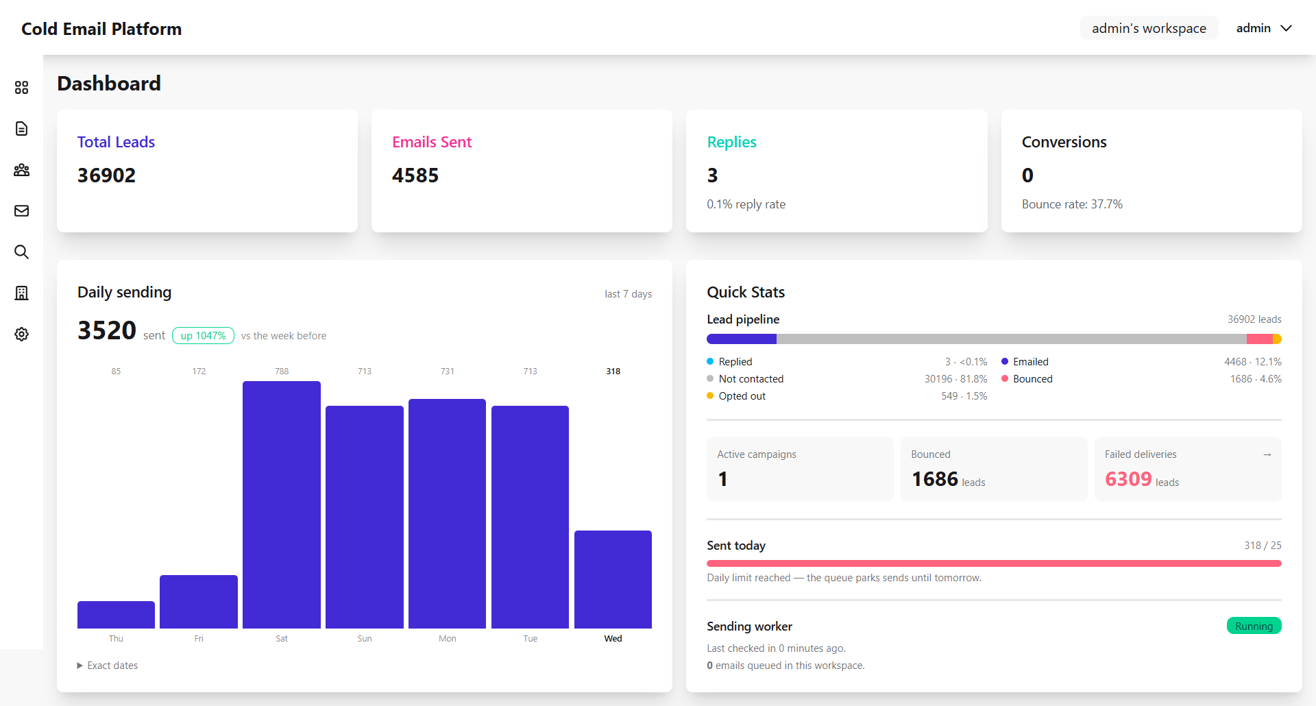Image resolution: width=1316 pixels, height=706 pixels.
Task: Click the 318 / 25 sent counter
Action: [1263, 546]
